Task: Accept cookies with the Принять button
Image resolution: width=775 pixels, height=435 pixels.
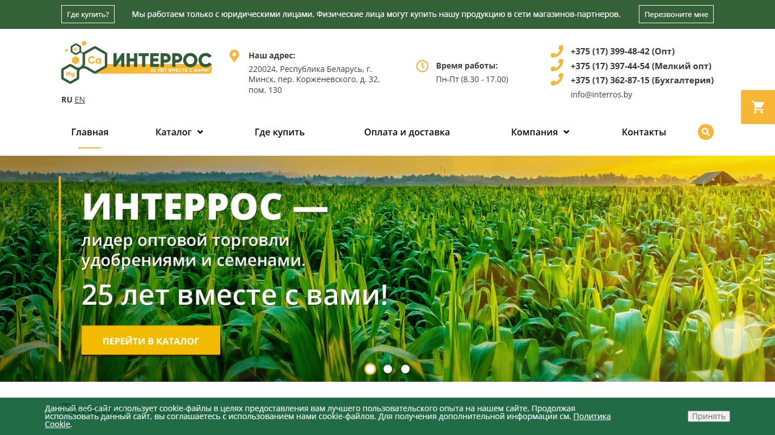Action: [x=709, y=416]
